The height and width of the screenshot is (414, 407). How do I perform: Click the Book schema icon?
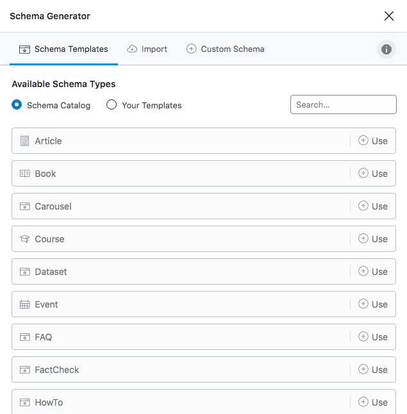[25, 174]
